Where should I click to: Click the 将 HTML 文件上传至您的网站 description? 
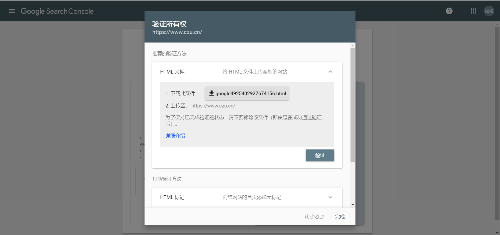(255, 72)
